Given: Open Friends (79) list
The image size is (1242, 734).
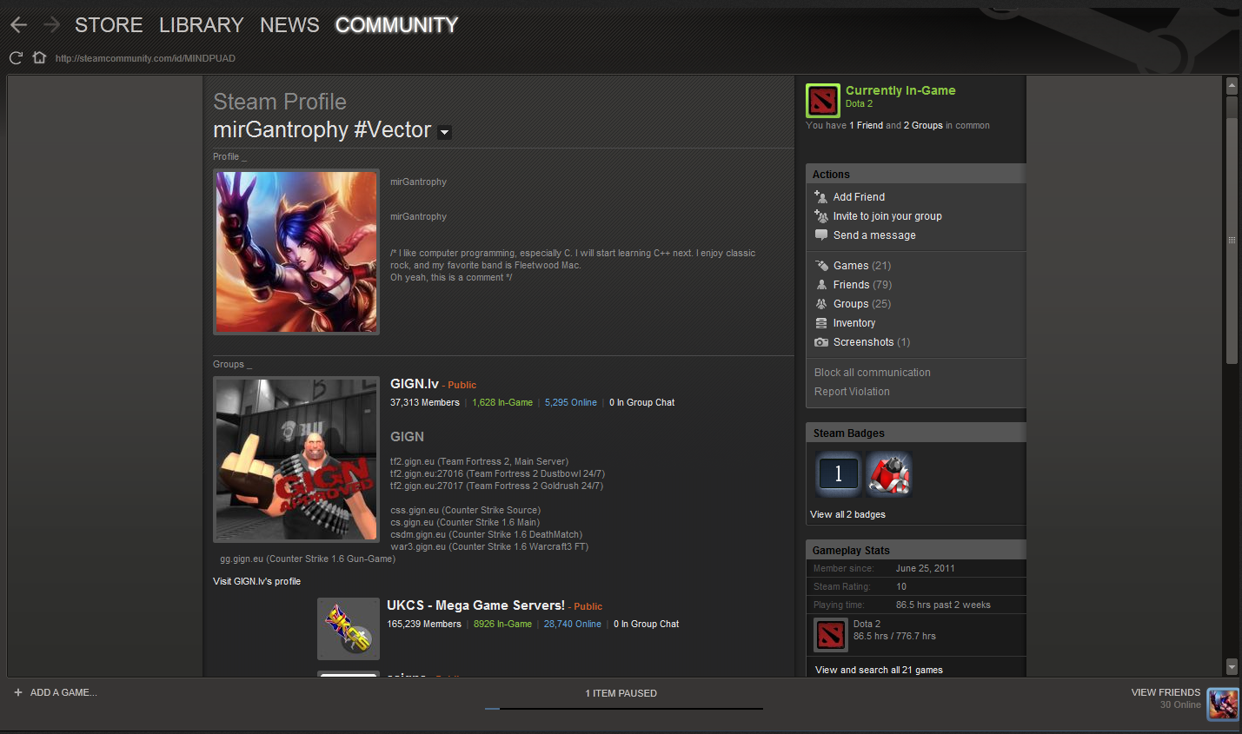Looking at the screenshot, I should tap(862, 285).
